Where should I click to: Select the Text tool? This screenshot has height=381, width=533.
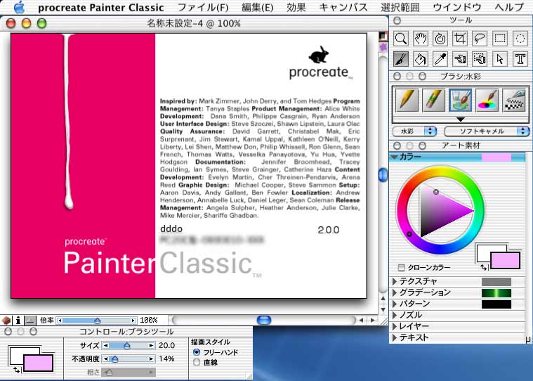point(520,59)
